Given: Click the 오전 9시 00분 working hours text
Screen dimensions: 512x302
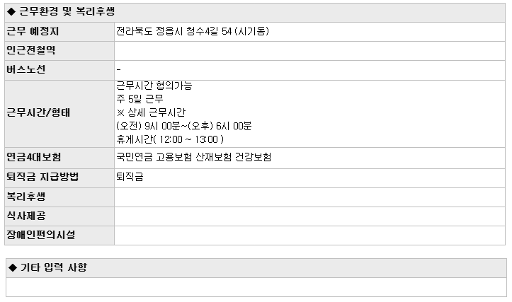Looking at the screenshot, I should click(x=184, y=126).
